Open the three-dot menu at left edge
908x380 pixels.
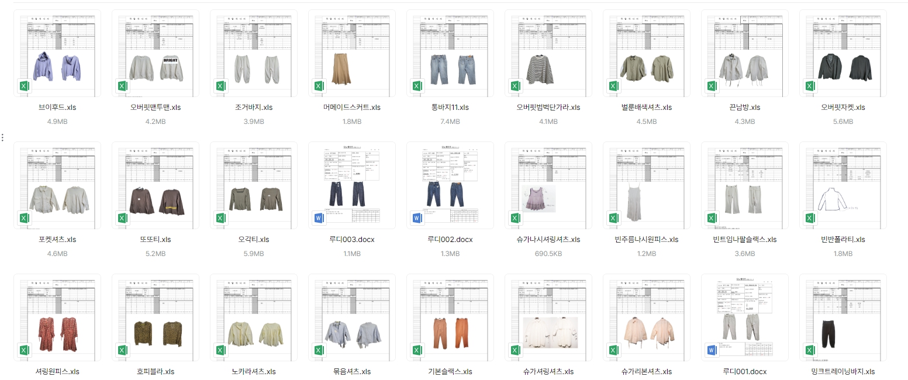(3, 137)
